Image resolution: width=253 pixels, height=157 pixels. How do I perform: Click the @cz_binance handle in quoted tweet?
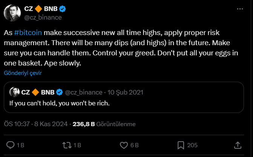click(x=84, y=92)
